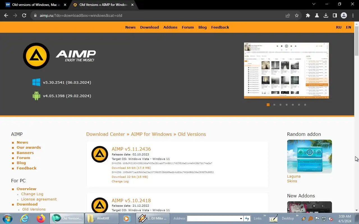359x224 pixels.
Task: Open the browser downloads icon
Action: click(x=326, y=16)
